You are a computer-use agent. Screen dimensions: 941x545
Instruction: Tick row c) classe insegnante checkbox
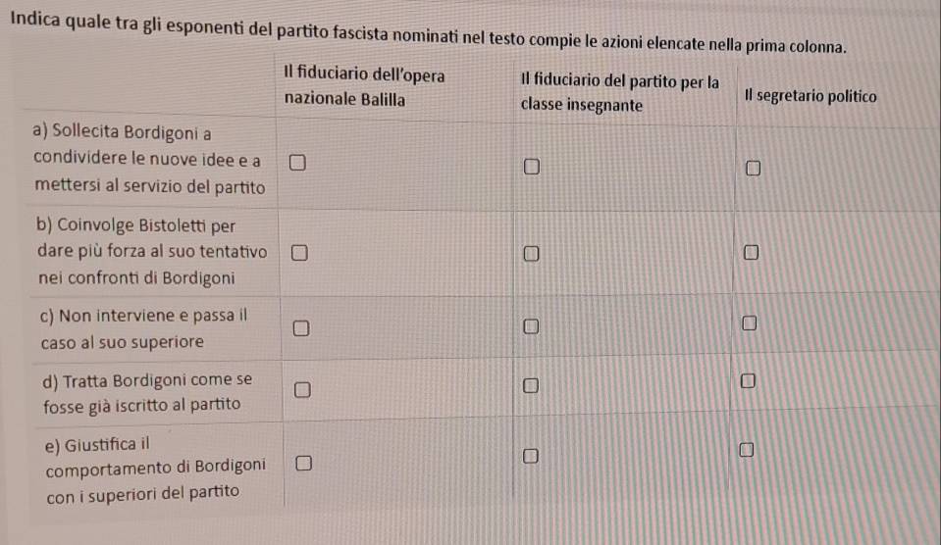[531, 326]
